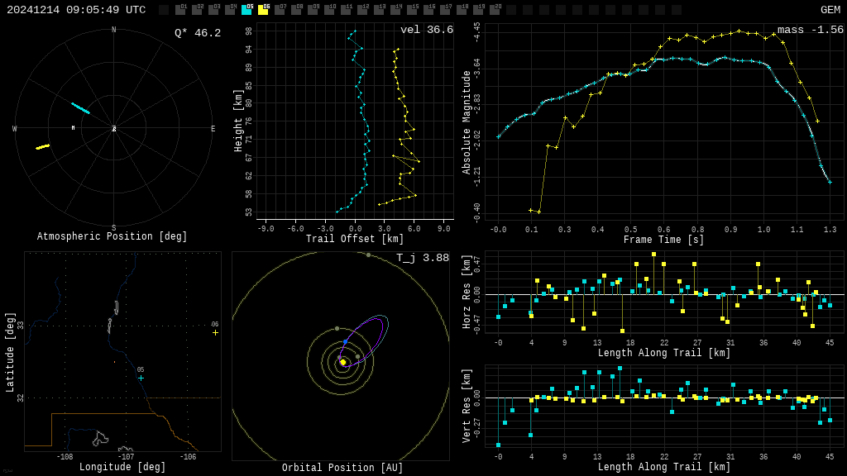The height and width of the screenshot is (476, 847).
Task: Click the Frame Time [s] axis label
Action: [x=663, y=240]
